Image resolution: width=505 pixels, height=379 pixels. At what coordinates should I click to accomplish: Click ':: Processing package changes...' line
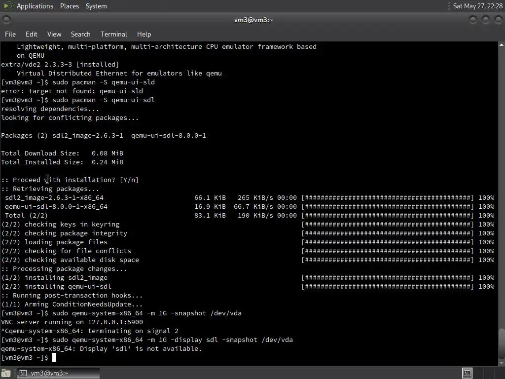[64, 269]
